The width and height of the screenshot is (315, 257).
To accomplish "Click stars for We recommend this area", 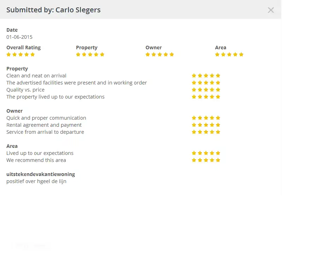I will [206, 160].
